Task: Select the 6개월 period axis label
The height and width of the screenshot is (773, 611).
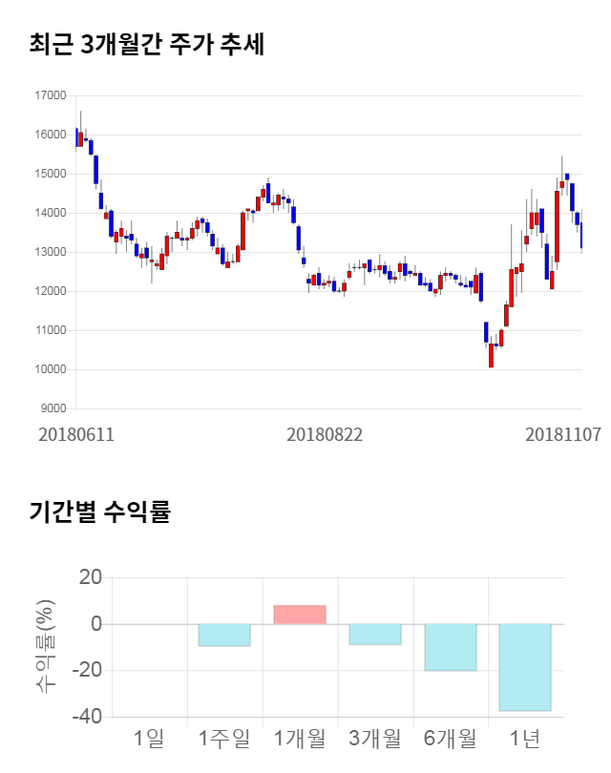Action: click(450, 738)
